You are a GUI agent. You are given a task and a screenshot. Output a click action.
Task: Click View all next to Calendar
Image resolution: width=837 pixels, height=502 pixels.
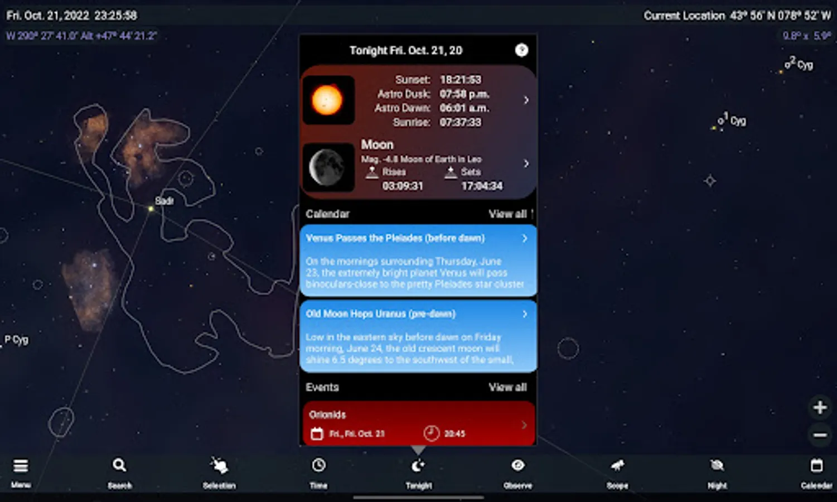point(508,214)
